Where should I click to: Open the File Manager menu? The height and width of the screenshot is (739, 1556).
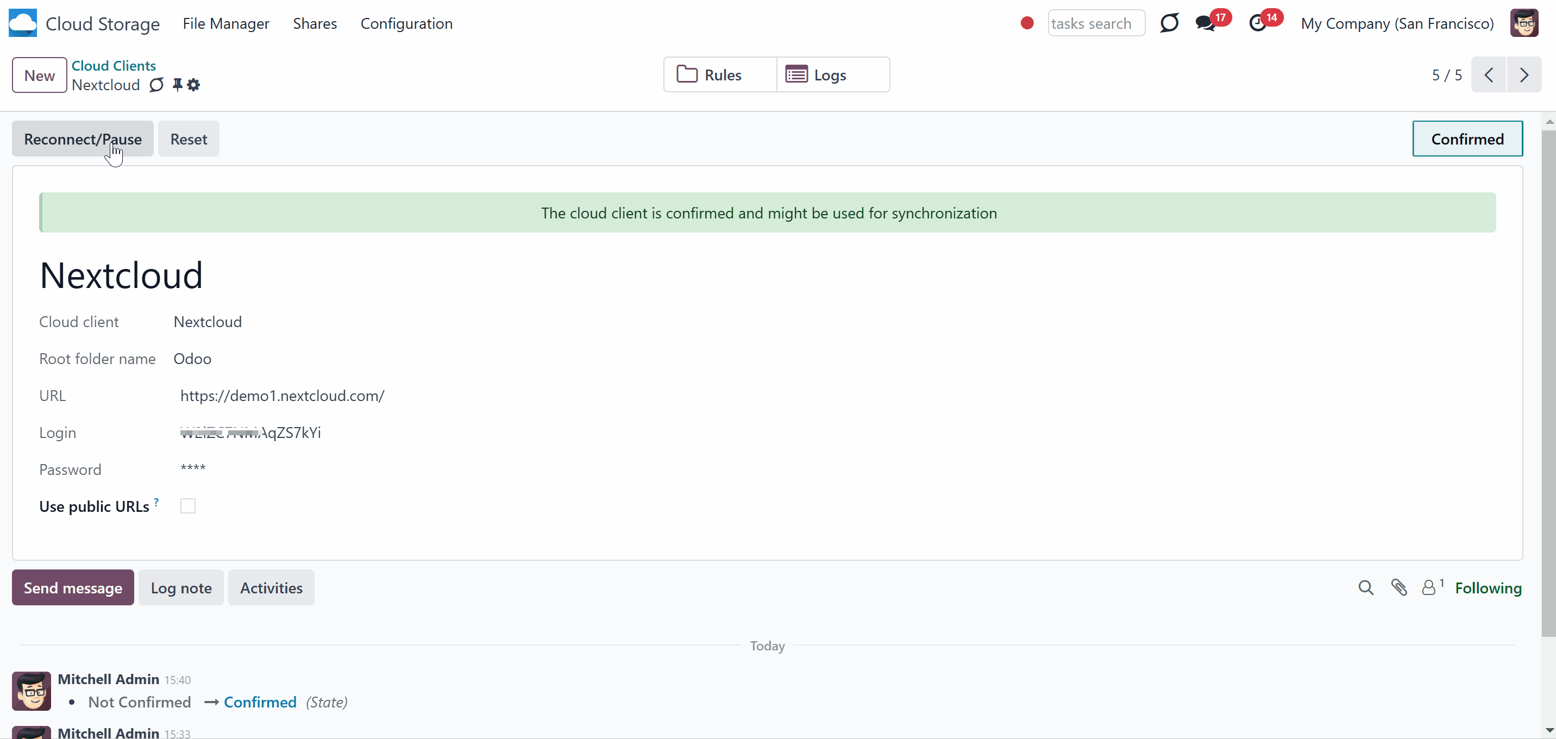(x=226, y=23)
